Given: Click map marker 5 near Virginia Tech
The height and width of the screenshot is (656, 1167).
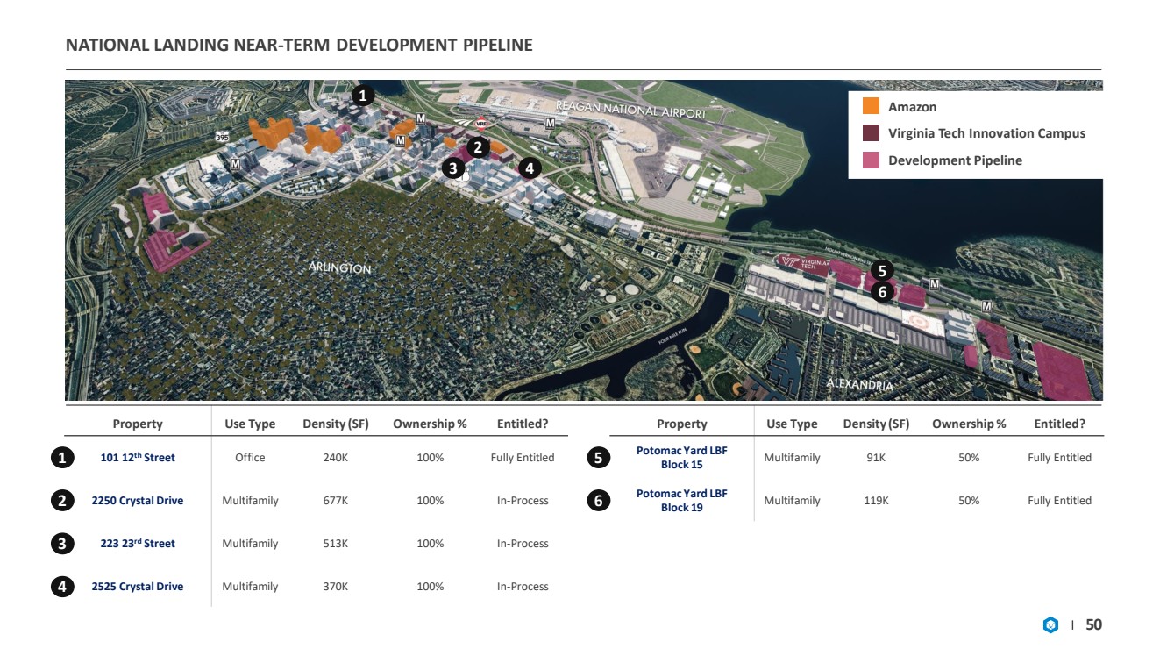Looking at the screenshot, I should 883,270.
